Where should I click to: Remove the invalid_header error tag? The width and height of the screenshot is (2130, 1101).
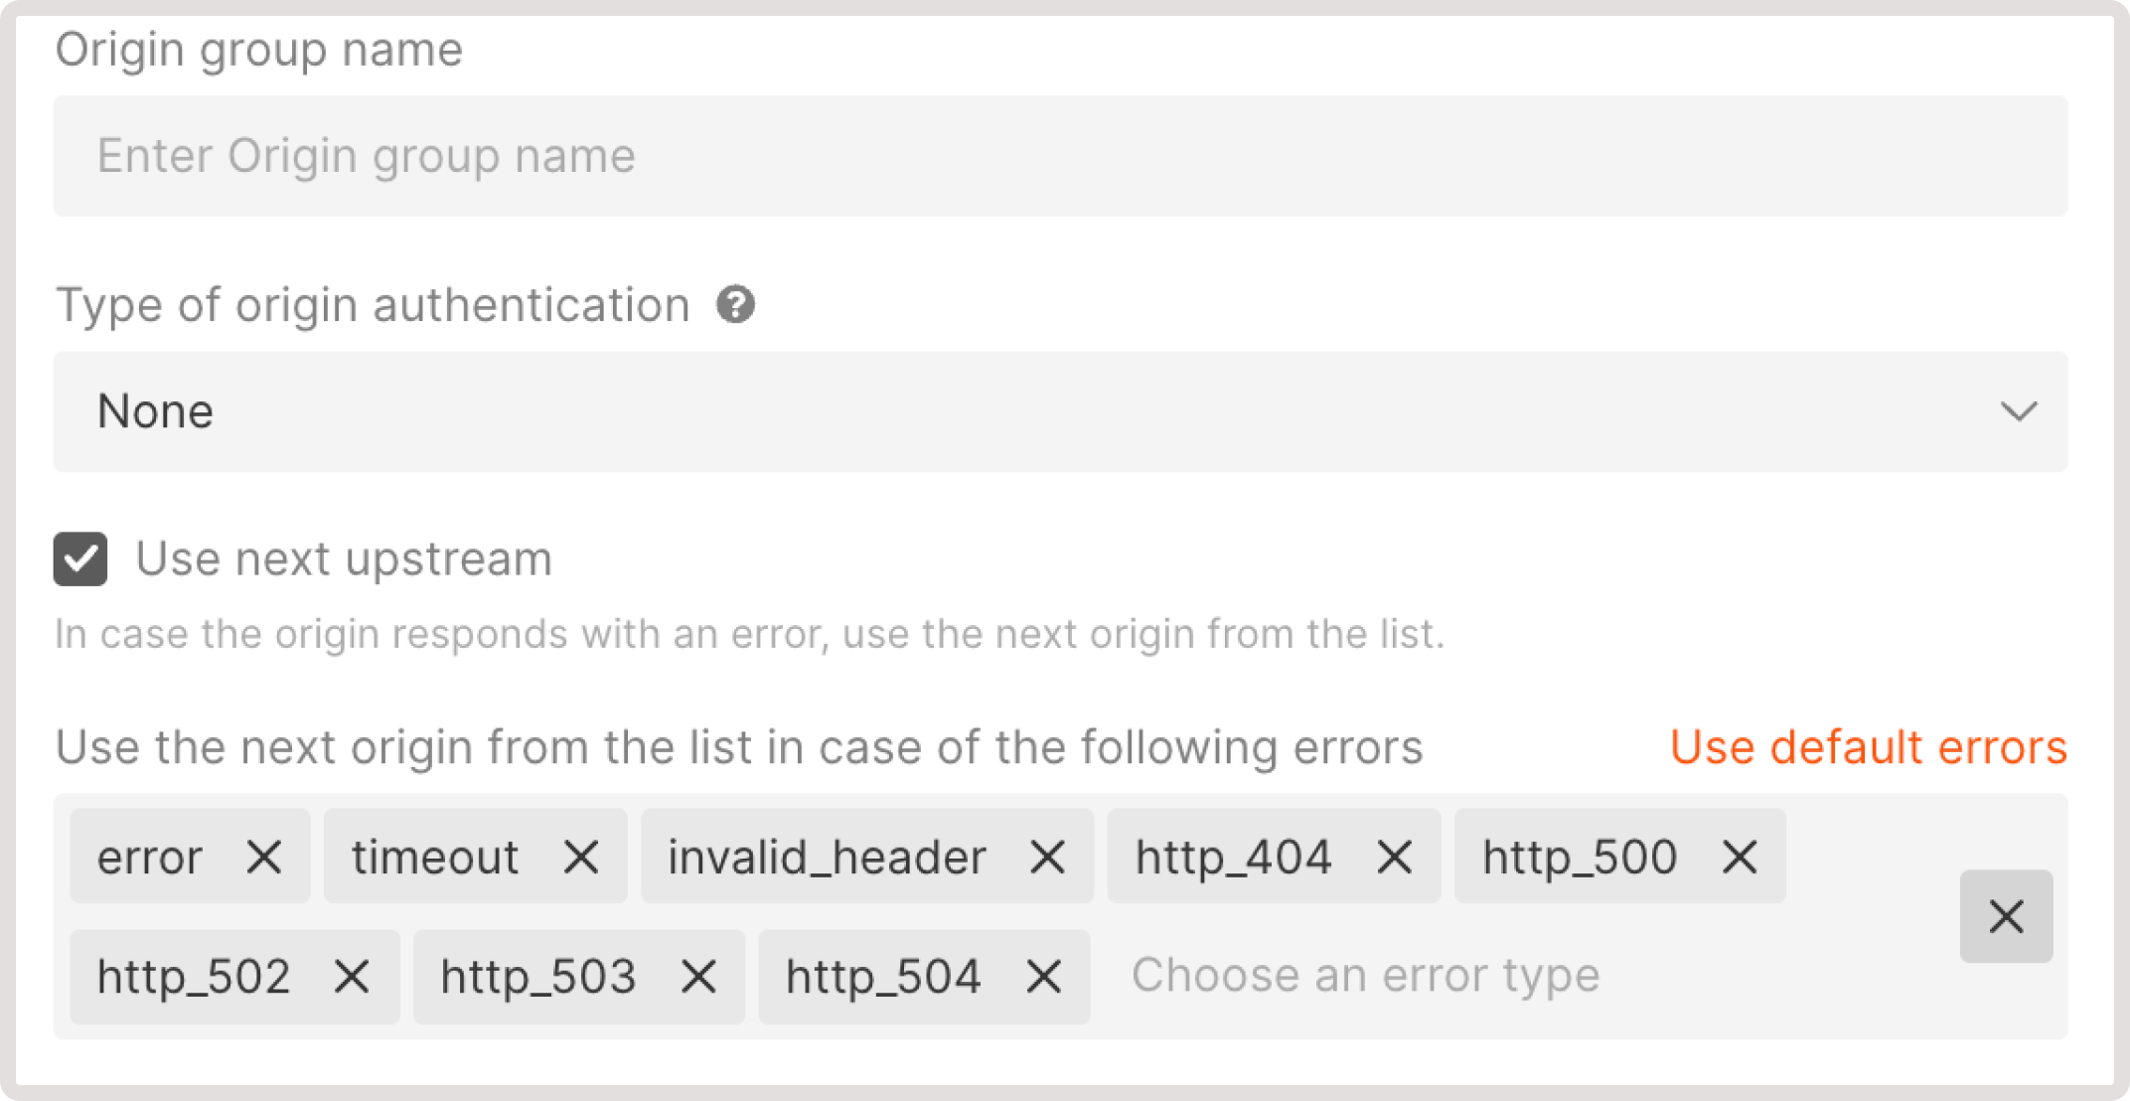pos(1049,856)
